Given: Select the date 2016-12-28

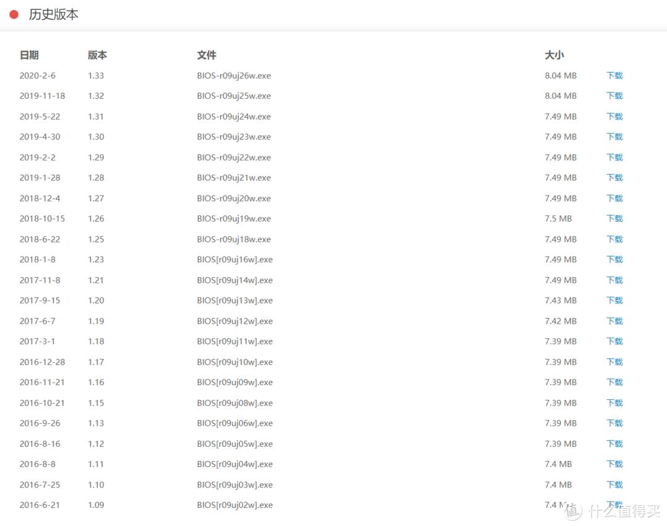Looking at the screenshot, I should coord(42,362).
